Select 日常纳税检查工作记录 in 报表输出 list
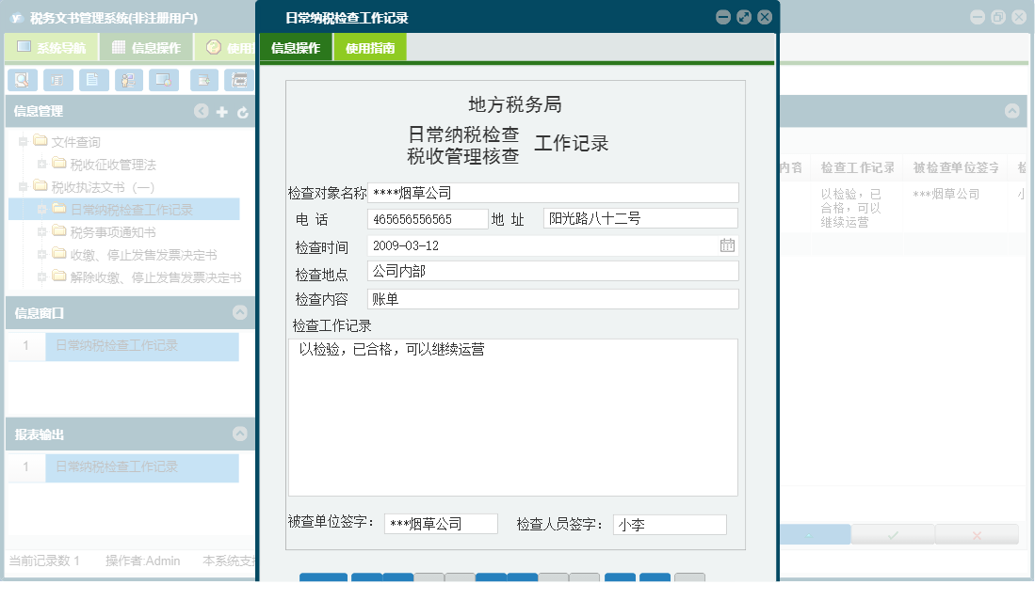Screen dimensions: 1035x616 click(x=141, y=467)
